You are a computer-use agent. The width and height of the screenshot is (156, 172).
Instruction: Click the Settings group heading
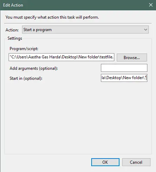click(x=15, y=38)
